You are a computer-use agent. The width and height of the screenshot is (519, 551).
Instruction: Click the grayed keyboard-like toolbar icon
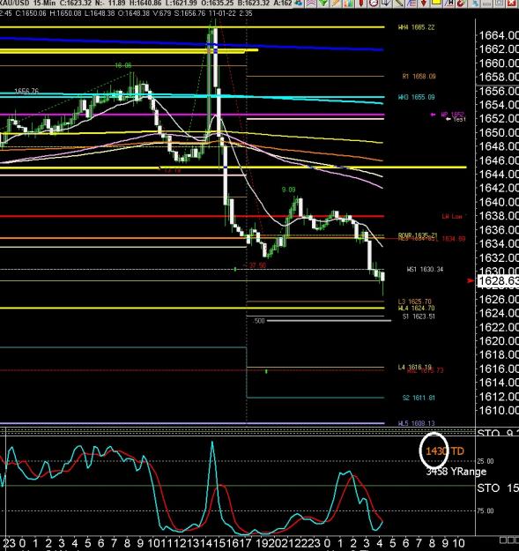point(486,4)
